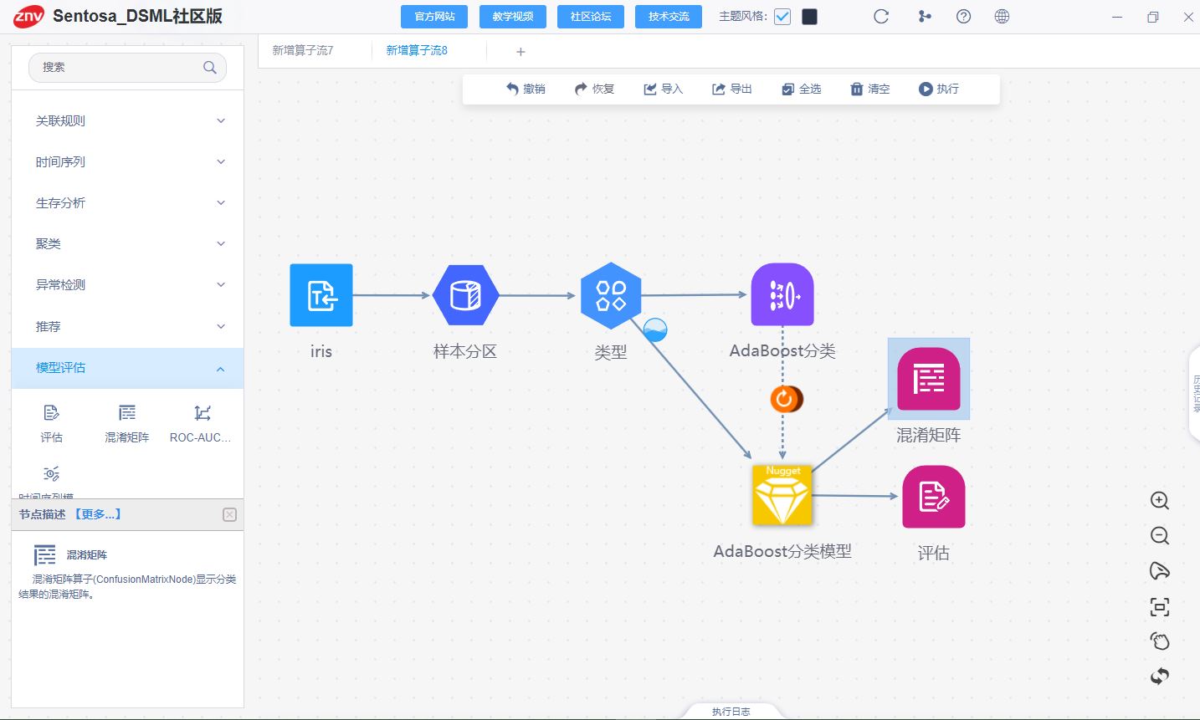
Task: Open the history side panel handle
Action: click(1194, 394)
